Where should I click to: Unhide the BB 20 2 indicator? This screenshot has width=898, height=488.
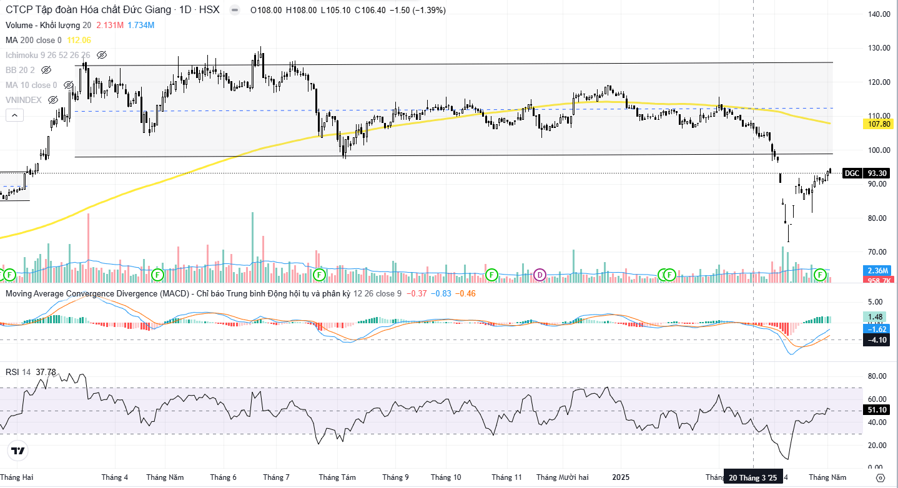coord(46,70)
